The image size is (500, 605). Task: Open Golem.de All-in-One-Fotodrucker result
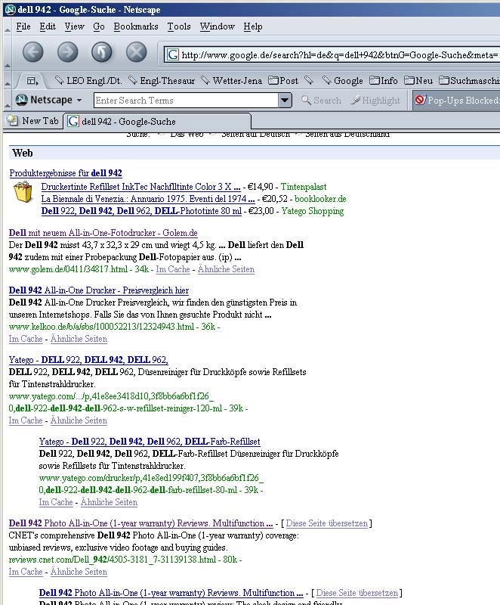103,233
